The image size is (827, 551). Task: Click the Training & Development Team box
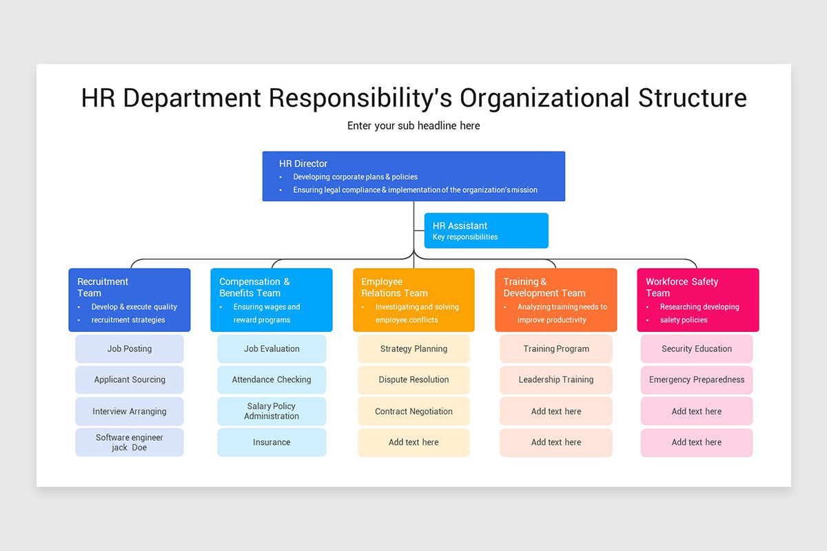pos(555,300)
